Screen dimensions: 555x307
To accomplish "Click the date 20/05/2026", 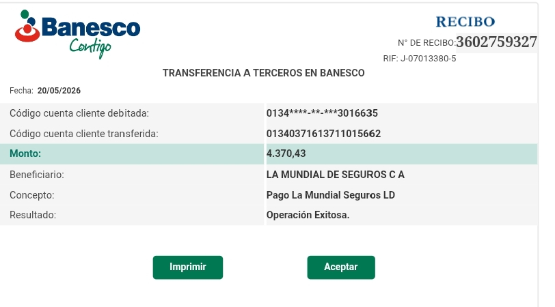I will pyautogui.click(x=59, y=91).
